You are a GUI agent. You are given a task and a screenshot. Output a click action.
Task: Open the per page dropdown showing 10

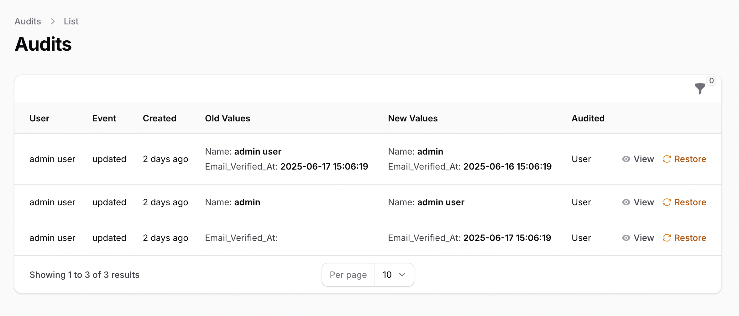(394, 274)
